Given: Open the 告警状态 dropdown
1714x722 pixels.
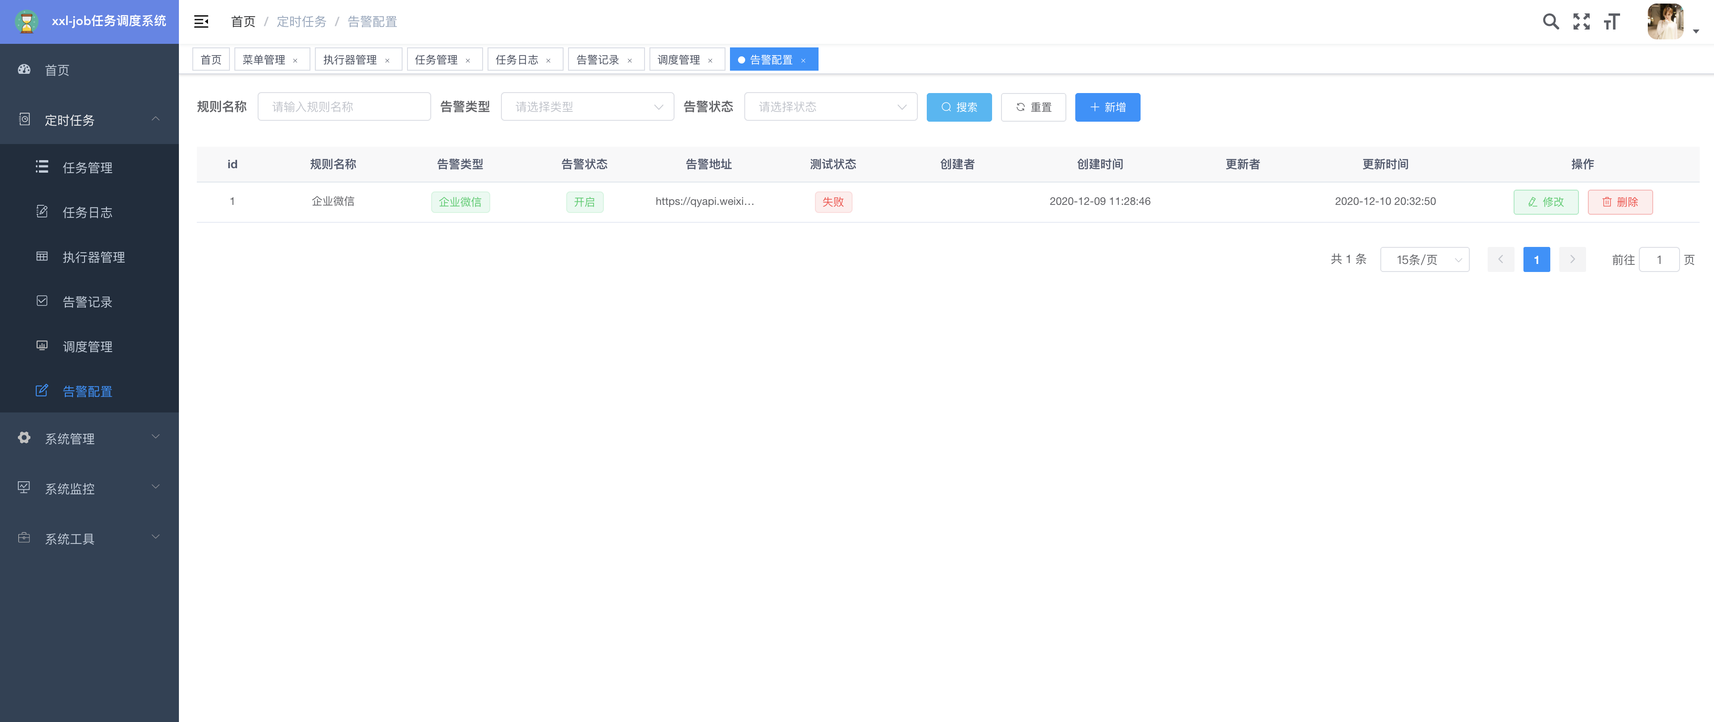Looking at the screenshot, I should (830, 107).
